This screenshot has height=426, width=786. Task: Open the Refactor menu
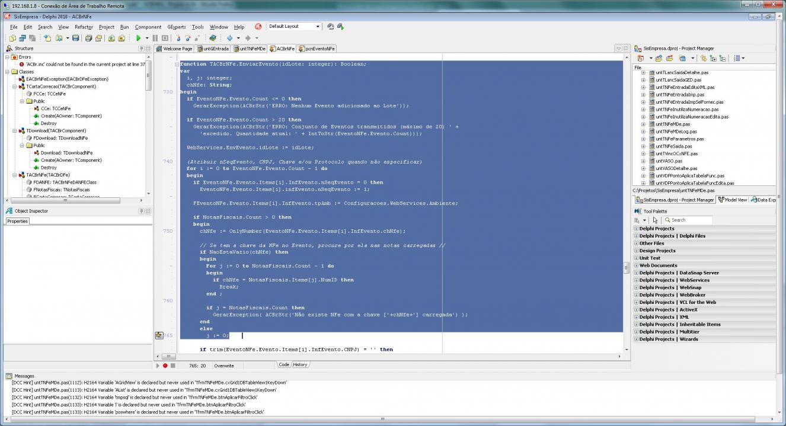click(84, 27)
